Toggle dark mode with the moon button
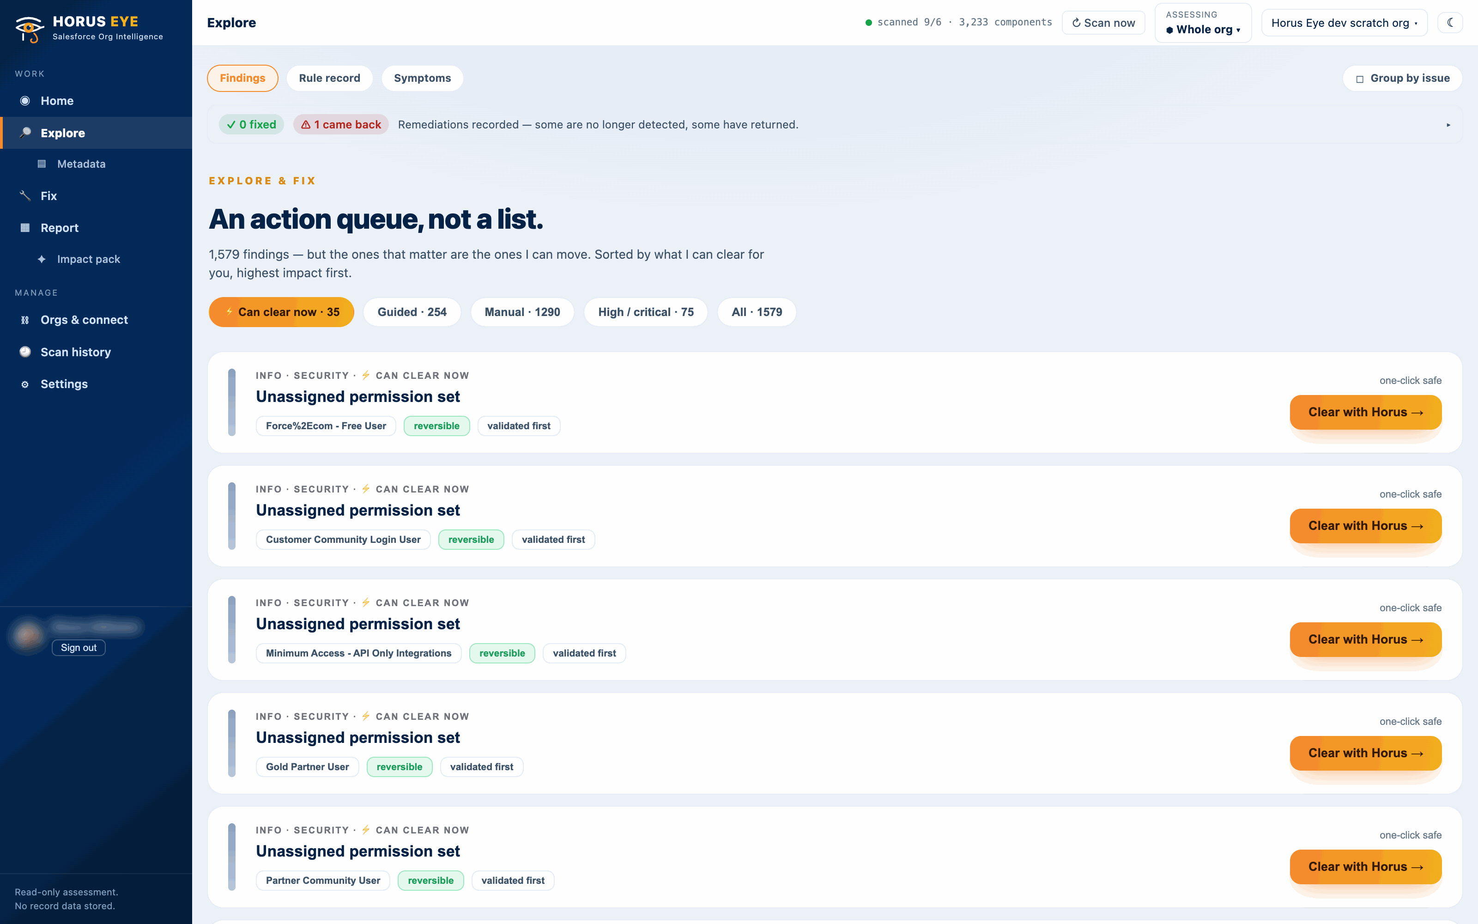Viewport: 1478px width, 924px height. (1450, 23)
